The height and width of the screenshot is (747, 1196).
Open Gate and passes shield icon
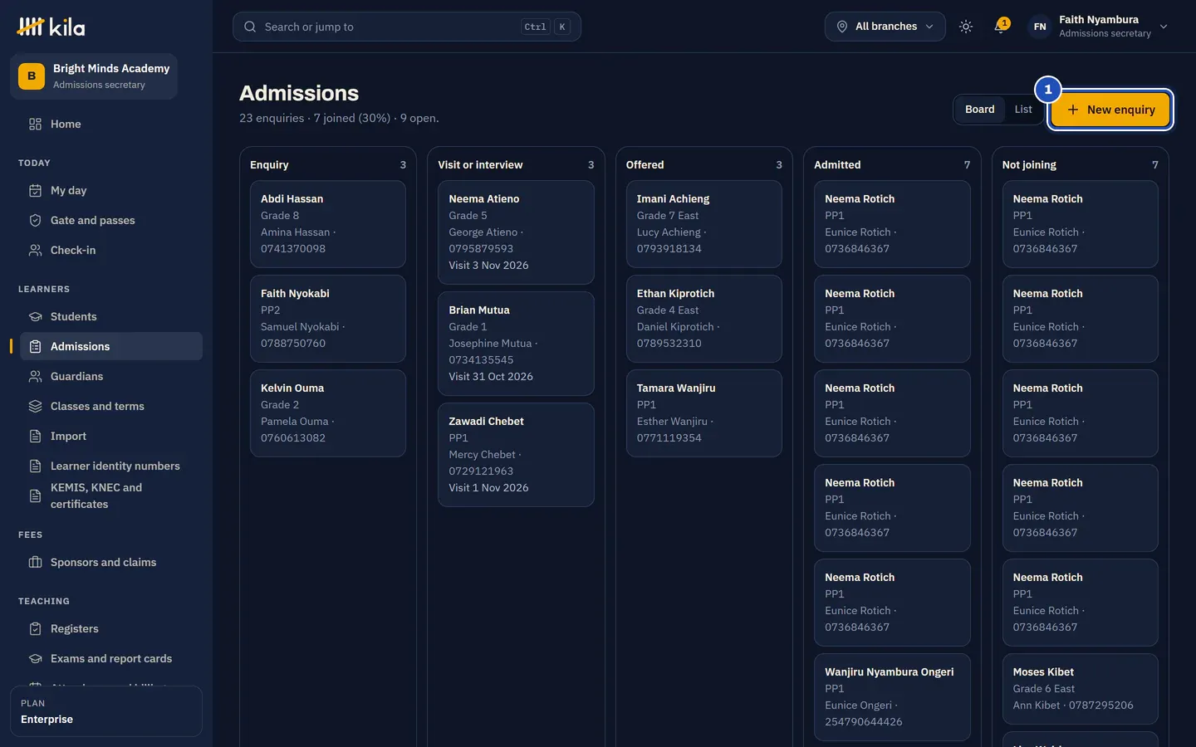click(35, 220)
